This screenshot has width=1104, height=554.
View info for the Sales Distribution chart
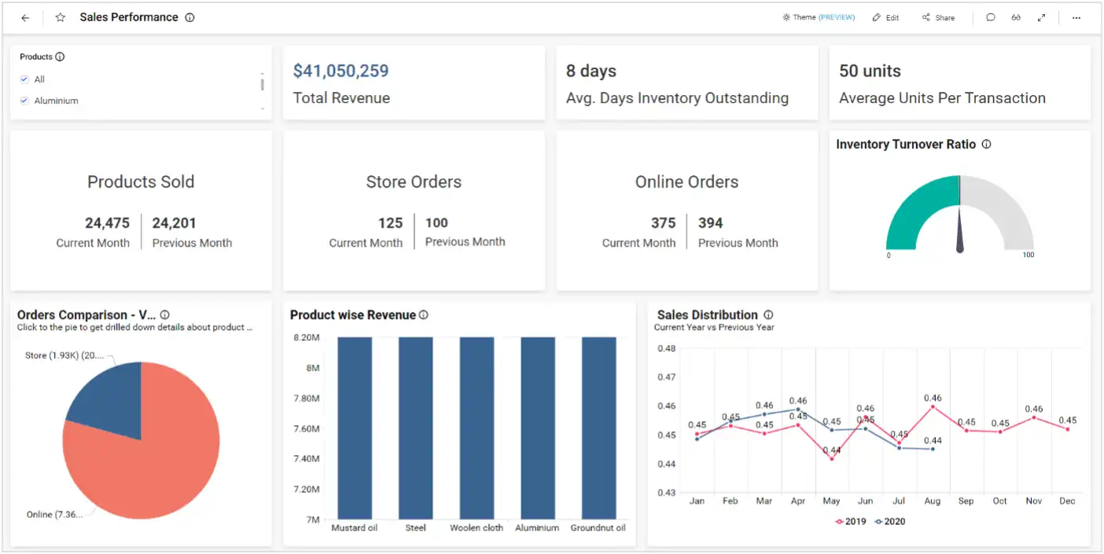[x=767, y=314]
